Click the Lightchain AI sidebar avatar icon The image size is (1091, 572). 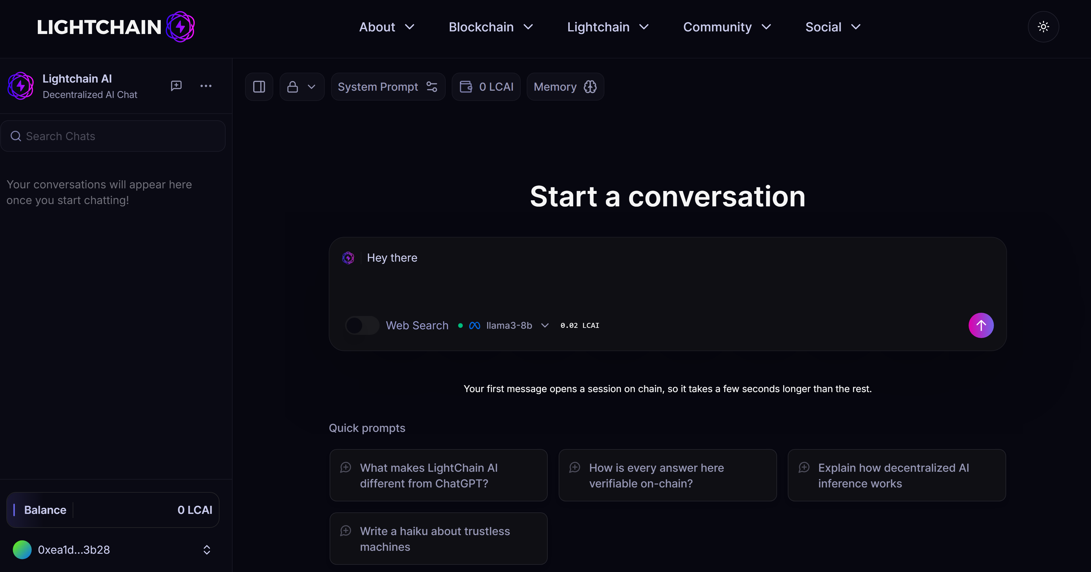click(x=21, y=86)
